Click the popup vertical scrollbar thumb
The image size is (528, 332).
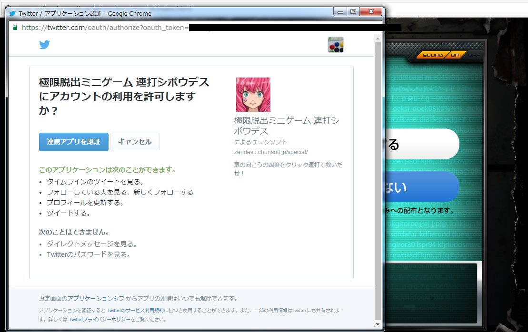[x=378, y=181]
